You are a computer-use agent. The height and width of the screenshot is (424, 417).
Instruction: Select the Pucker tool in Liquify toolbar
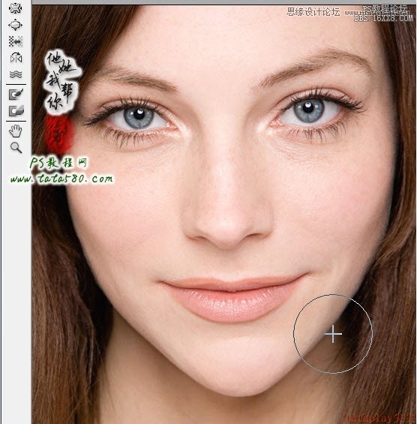pos(16,8)
